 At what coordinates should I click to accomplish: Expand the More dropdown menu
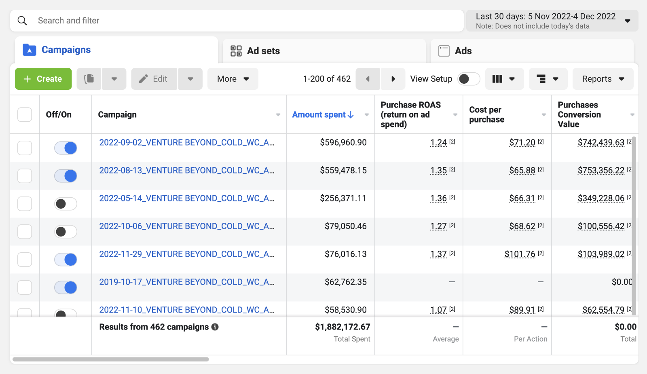pyautogui.click(x=233, y=79)
